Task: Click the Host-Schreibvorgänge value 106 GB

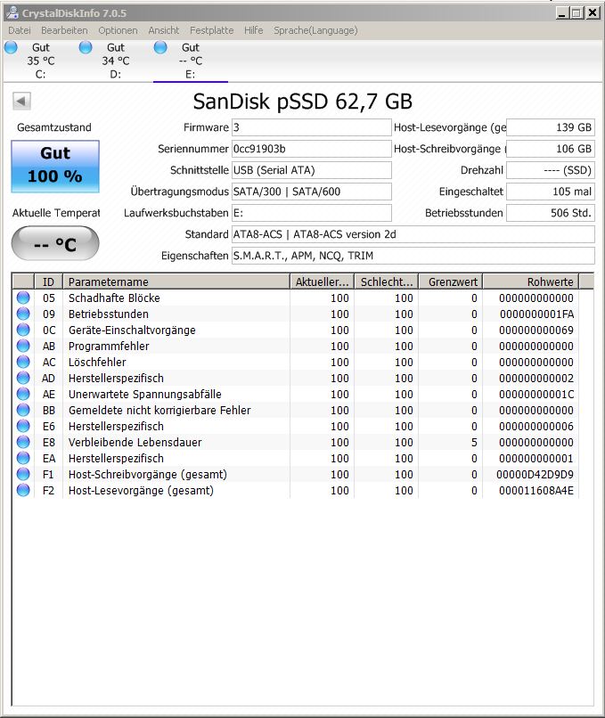Action: click(x=551, y=149)
